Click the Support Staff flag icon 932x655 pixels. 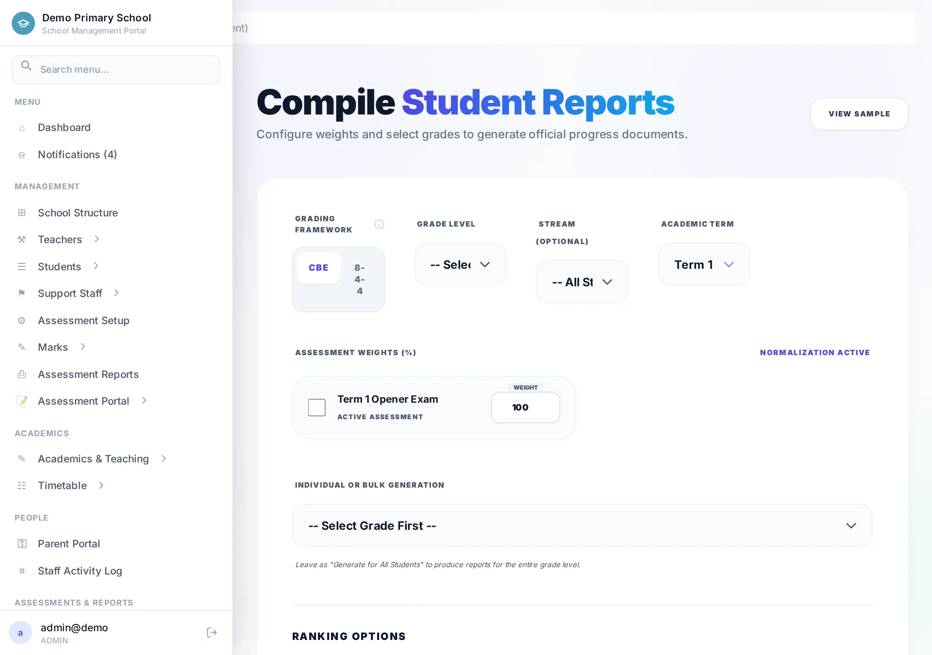[22, 294]
